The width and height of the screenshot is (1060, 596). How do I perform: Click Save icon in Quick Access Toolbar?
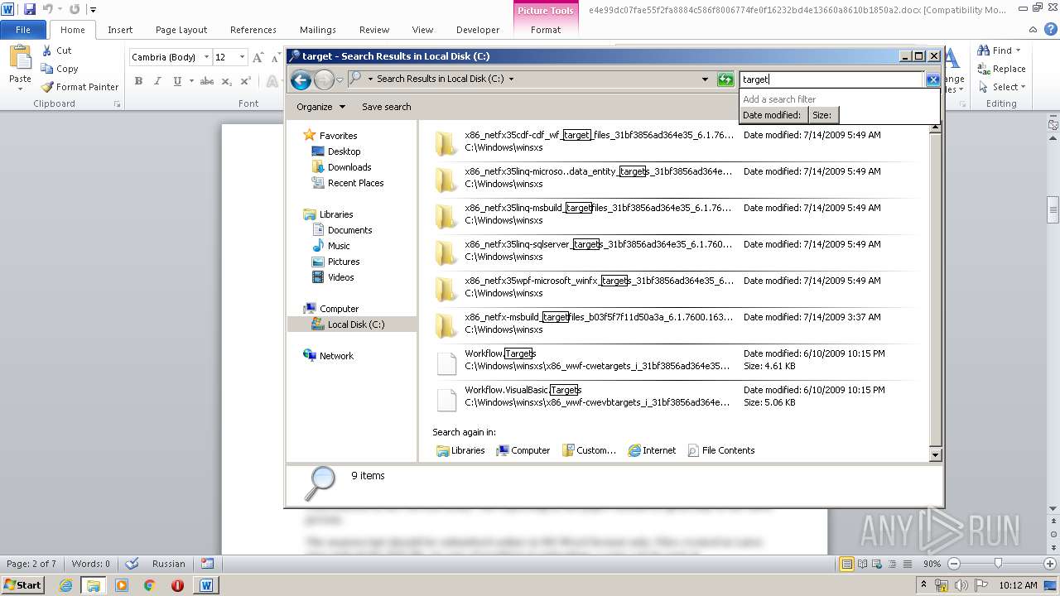coord(30,9)
